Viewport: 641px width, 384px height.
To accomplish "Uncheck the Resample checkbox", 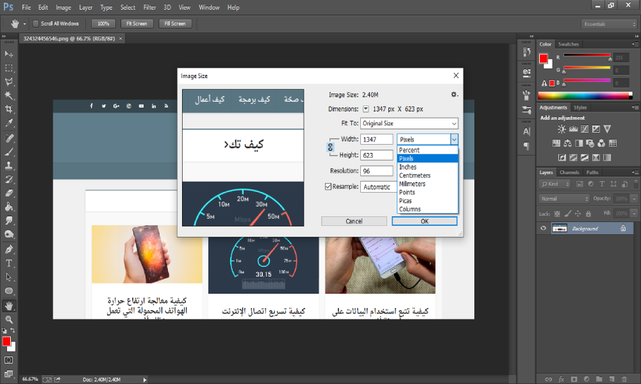I will 328,186.
